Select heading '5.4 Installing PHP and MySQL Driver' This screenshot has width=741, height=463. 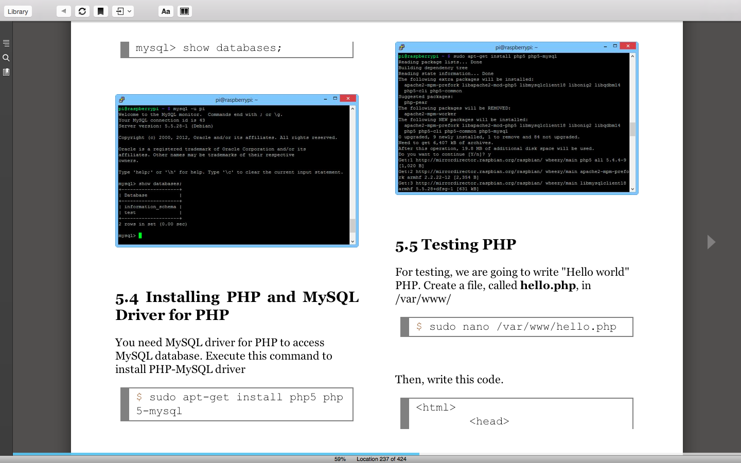pyautogui.click(x=237, y=306)
